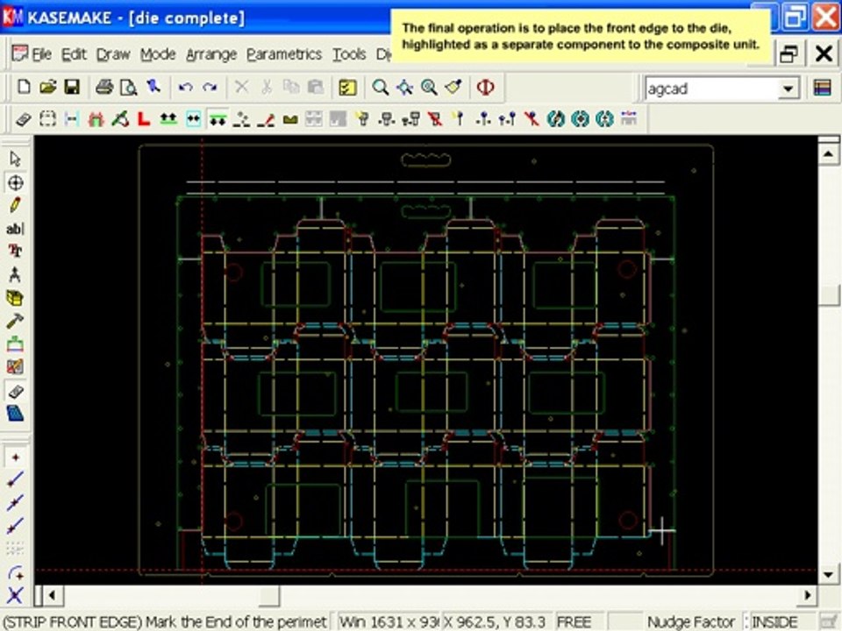
Task: Create a new document with the blank page icon
Action: [x=24, y=87]
